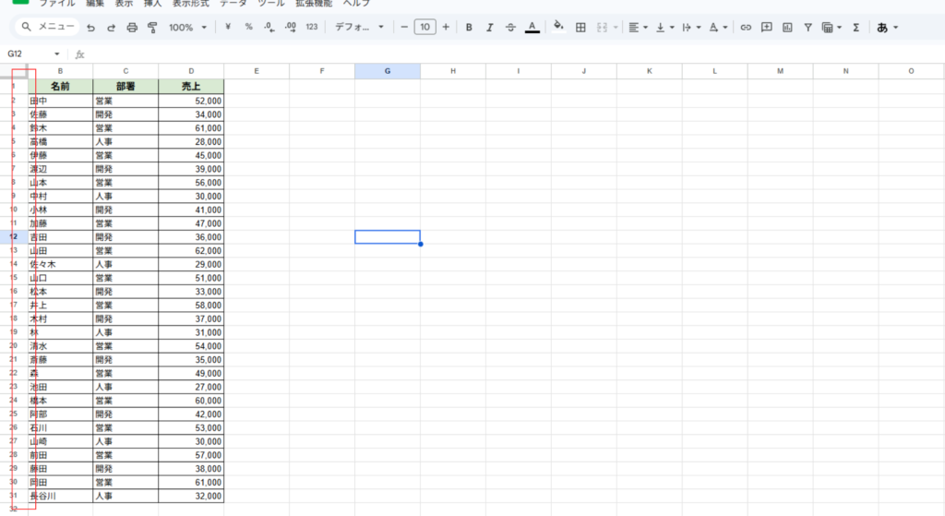Toggle italic formatting
Viewport: 945px width, 516px height.
(489, 28)
